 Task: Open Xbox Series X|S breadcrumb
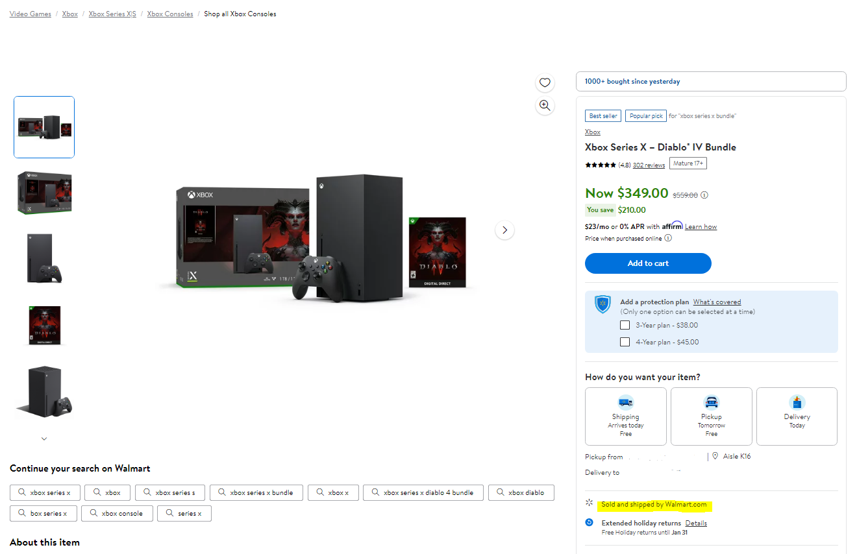pyautogui.click(x=112, y=14)
